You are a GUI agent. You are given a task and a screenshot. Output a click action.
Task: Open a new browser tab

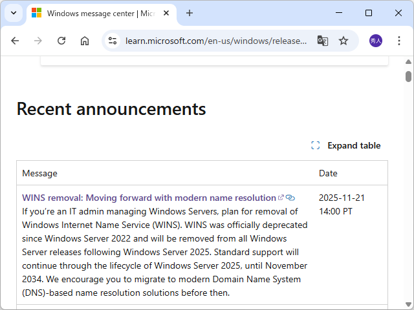pyautogui.click(x=190, y=13)
